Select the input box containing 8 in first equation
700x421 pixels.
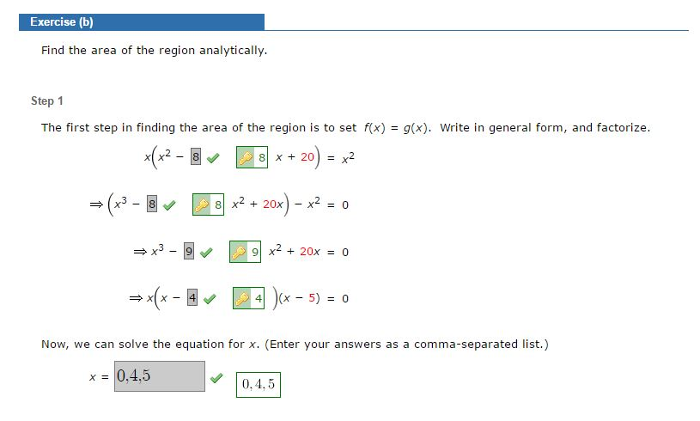[196, 156]
